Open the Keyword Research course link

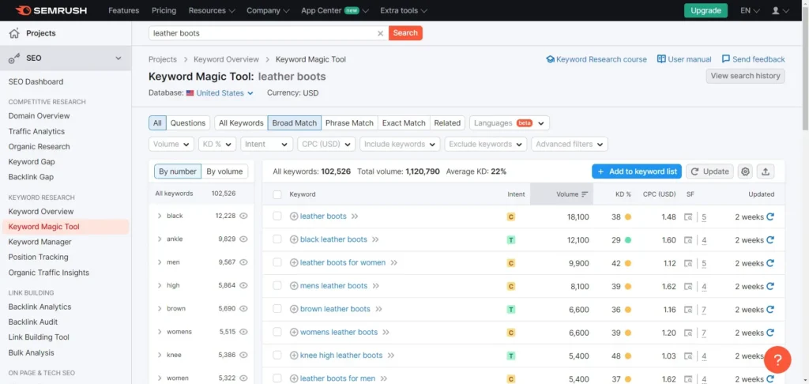click(596, 59)
